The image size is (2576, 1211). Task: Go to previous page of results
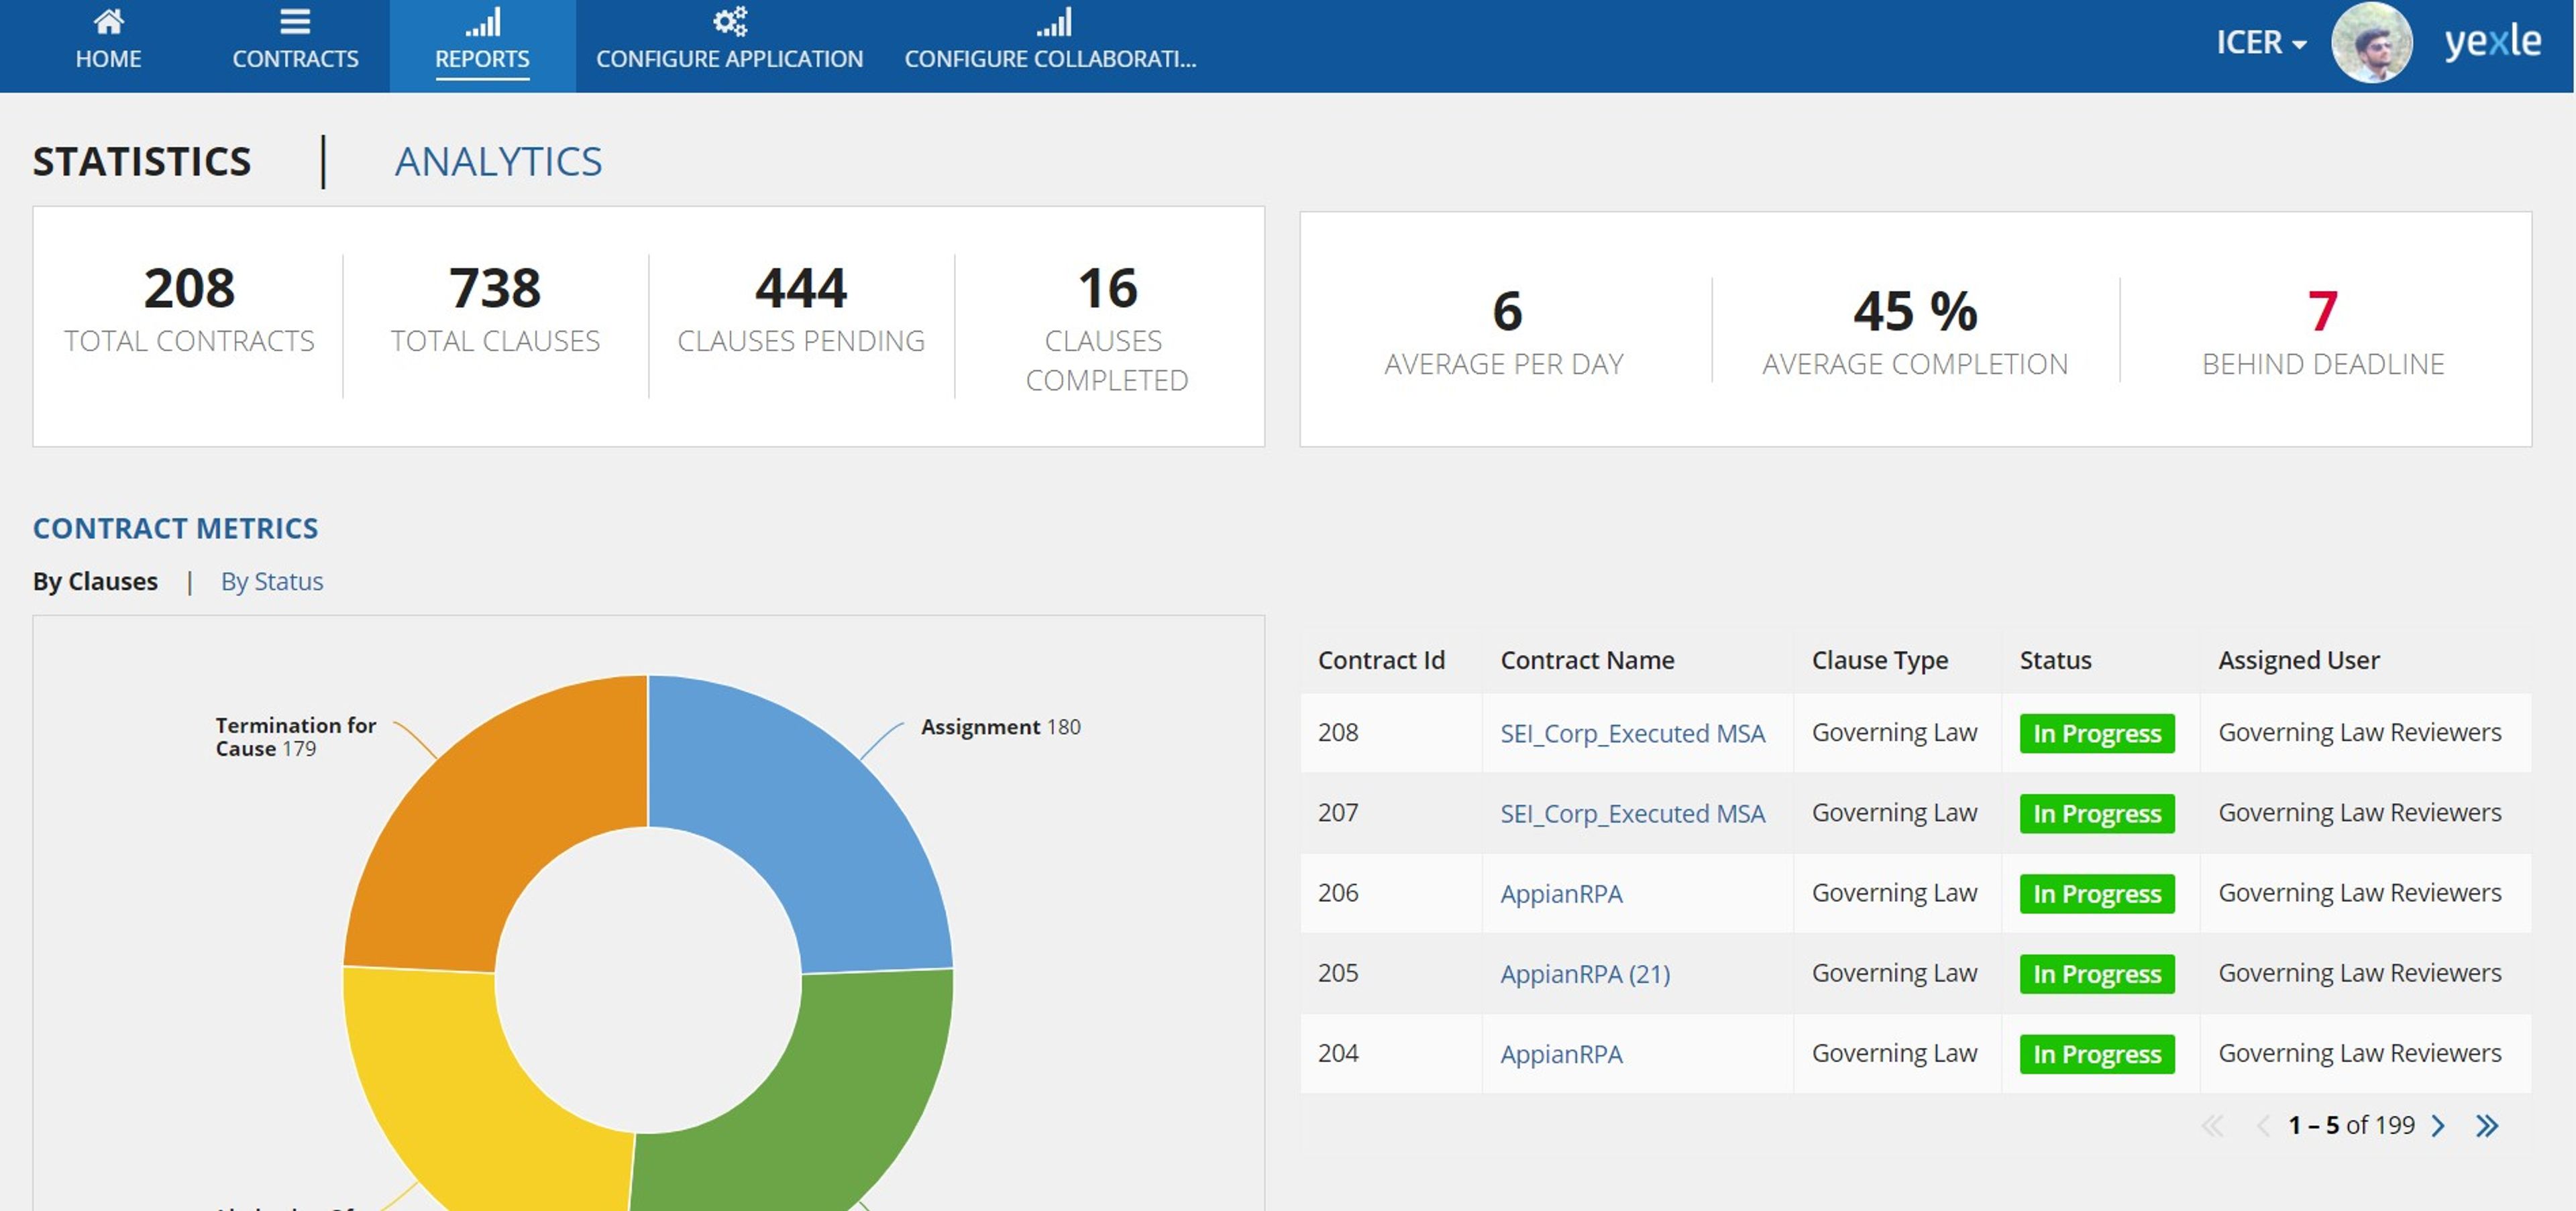click(2263, 1126)
